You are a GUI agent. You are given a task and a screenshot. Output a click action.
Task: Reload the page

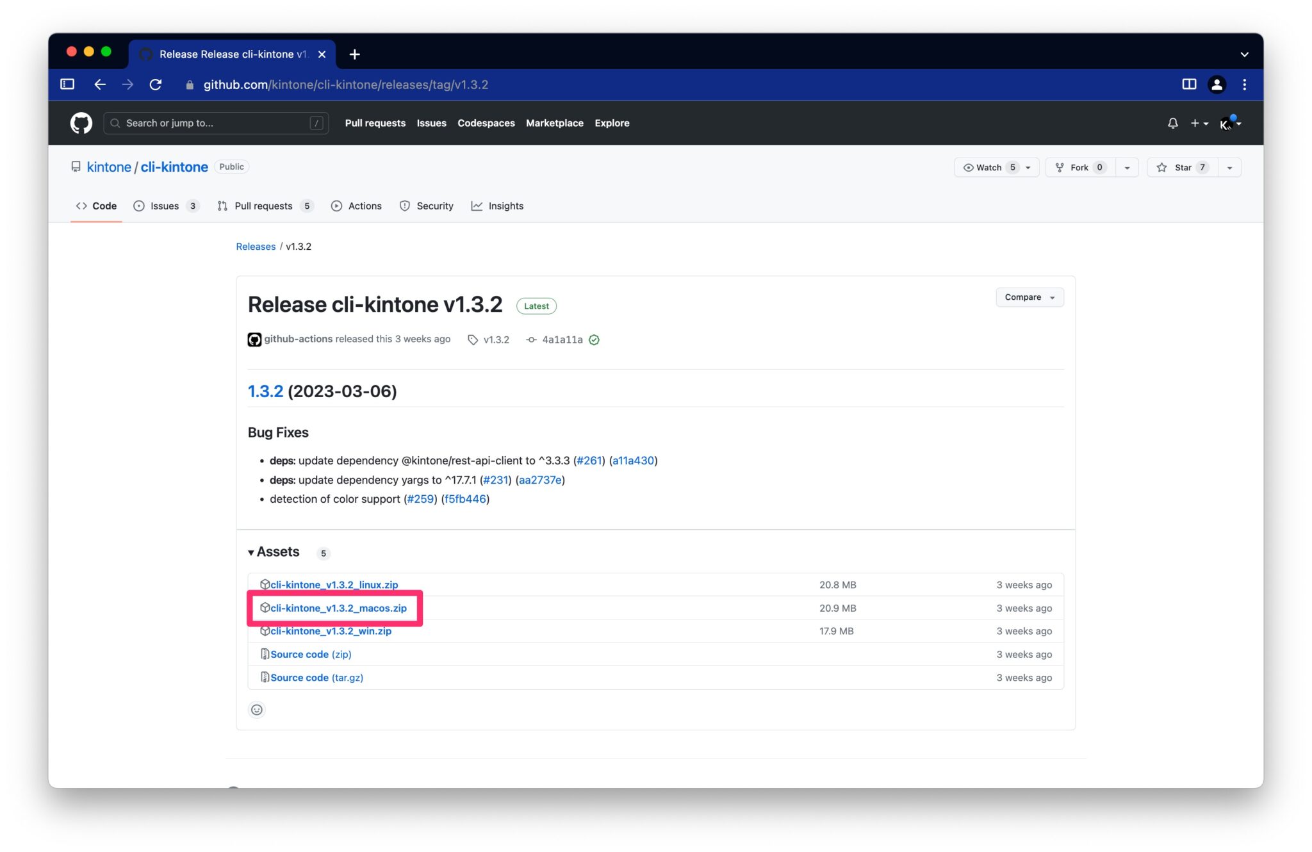[x=156, y=84]
